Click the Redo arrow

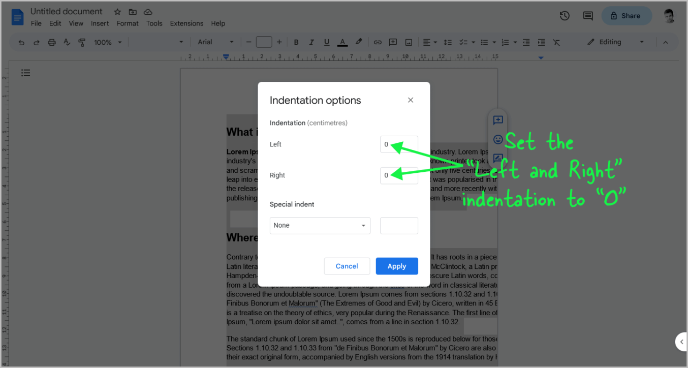pos(37,42)
